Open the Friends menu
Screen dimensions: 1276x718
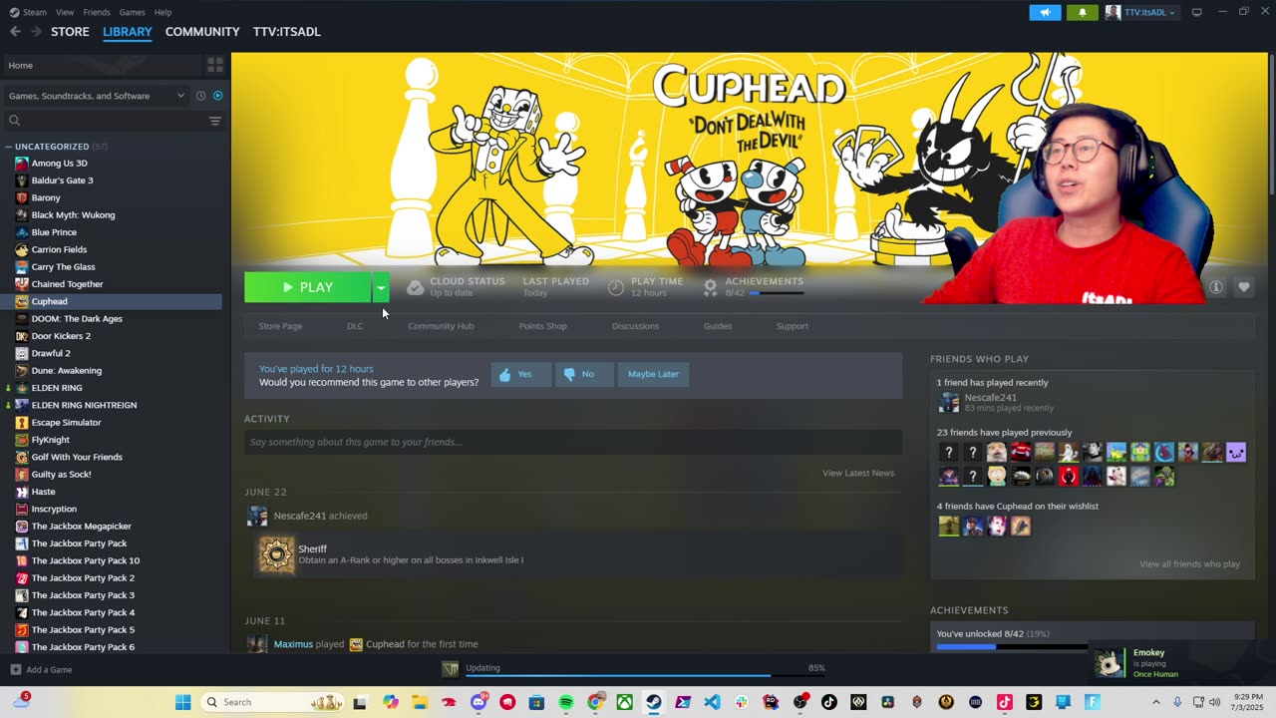(x=97, y=12)
